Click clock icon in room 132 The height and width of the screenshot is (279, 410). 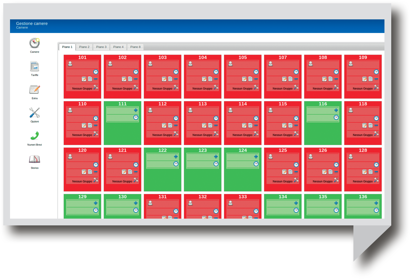click(216, 211)
